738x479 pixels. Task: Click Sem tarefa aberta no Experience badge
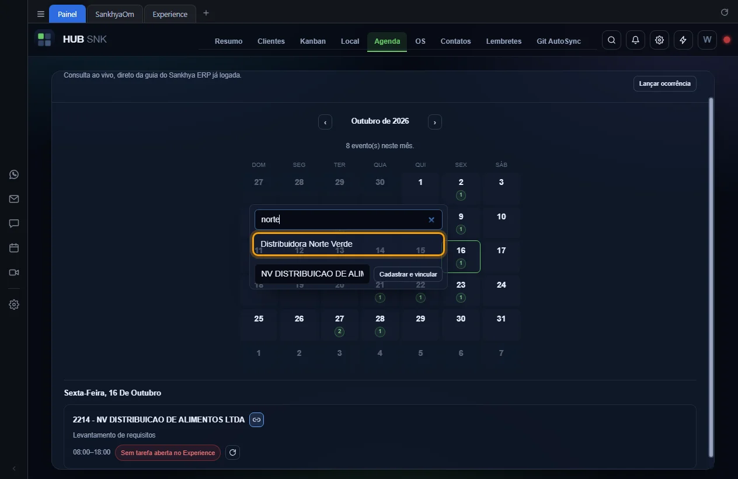point(168,453)
